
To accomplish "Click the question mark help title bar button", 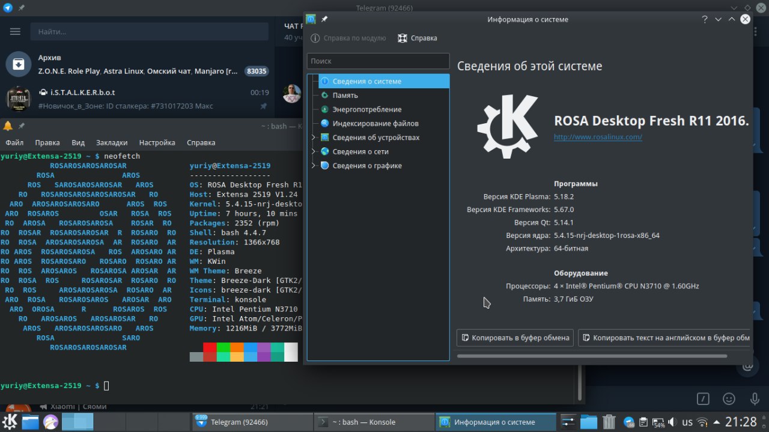I will (705, 19).
